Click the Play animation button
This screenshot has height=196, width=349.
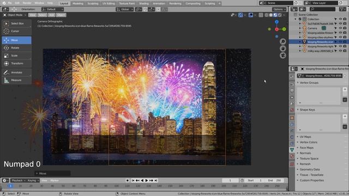pos(147,180)
